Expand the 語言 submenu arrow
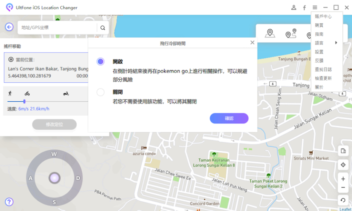Image resolution: width=352 pixels, height=211 pixels. coord(336,43)
